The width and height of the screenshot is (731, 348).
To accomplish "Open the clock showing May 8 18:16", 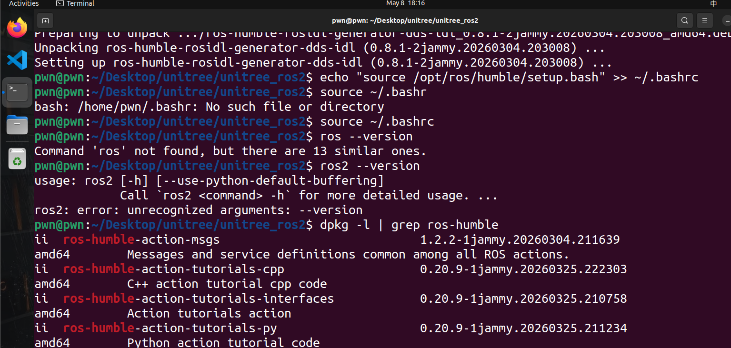I will tap(405, 3).
